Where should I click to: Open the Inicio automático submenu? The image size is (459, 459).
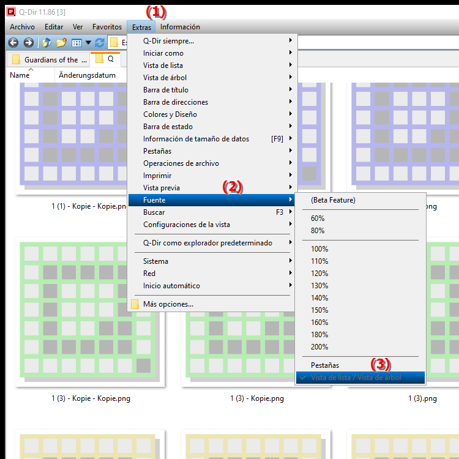(x=212, y=286)
